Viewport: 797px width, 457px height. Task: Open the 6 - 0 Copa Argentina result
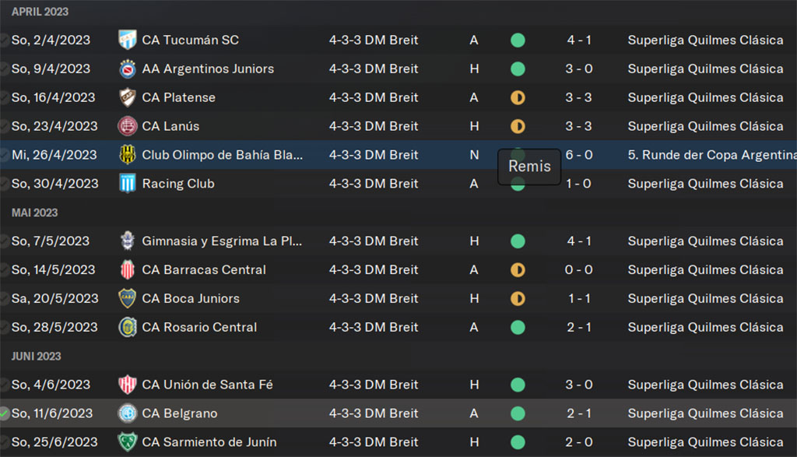(579, 155)
